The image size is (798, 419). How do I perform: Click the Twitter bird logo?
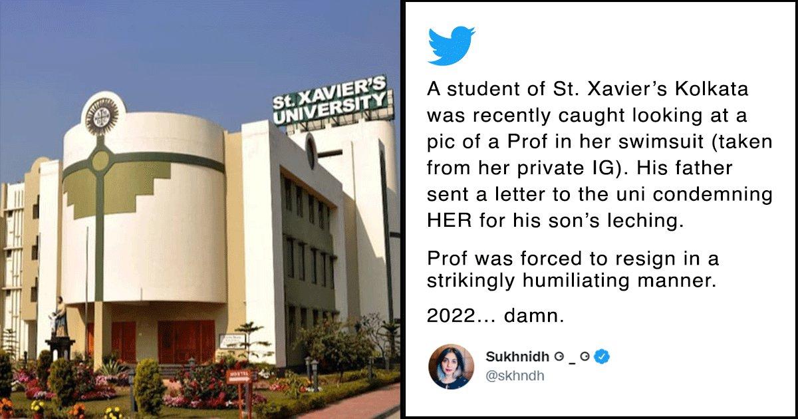point(451,46)
